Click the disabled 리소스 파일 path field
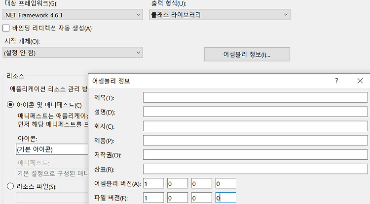 52,198
